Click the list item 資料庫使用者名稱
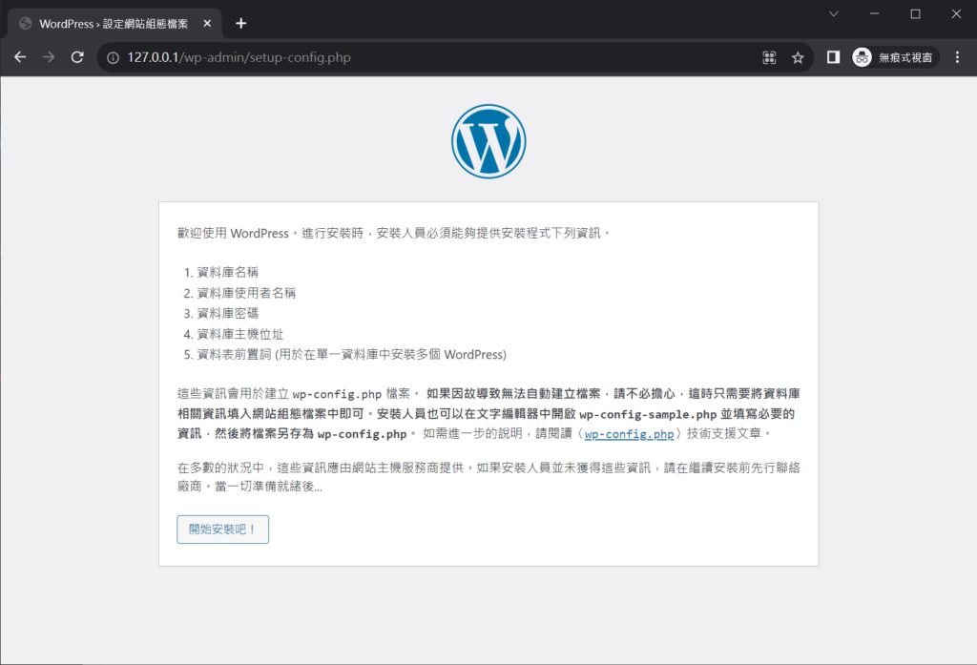 [246, 293]
